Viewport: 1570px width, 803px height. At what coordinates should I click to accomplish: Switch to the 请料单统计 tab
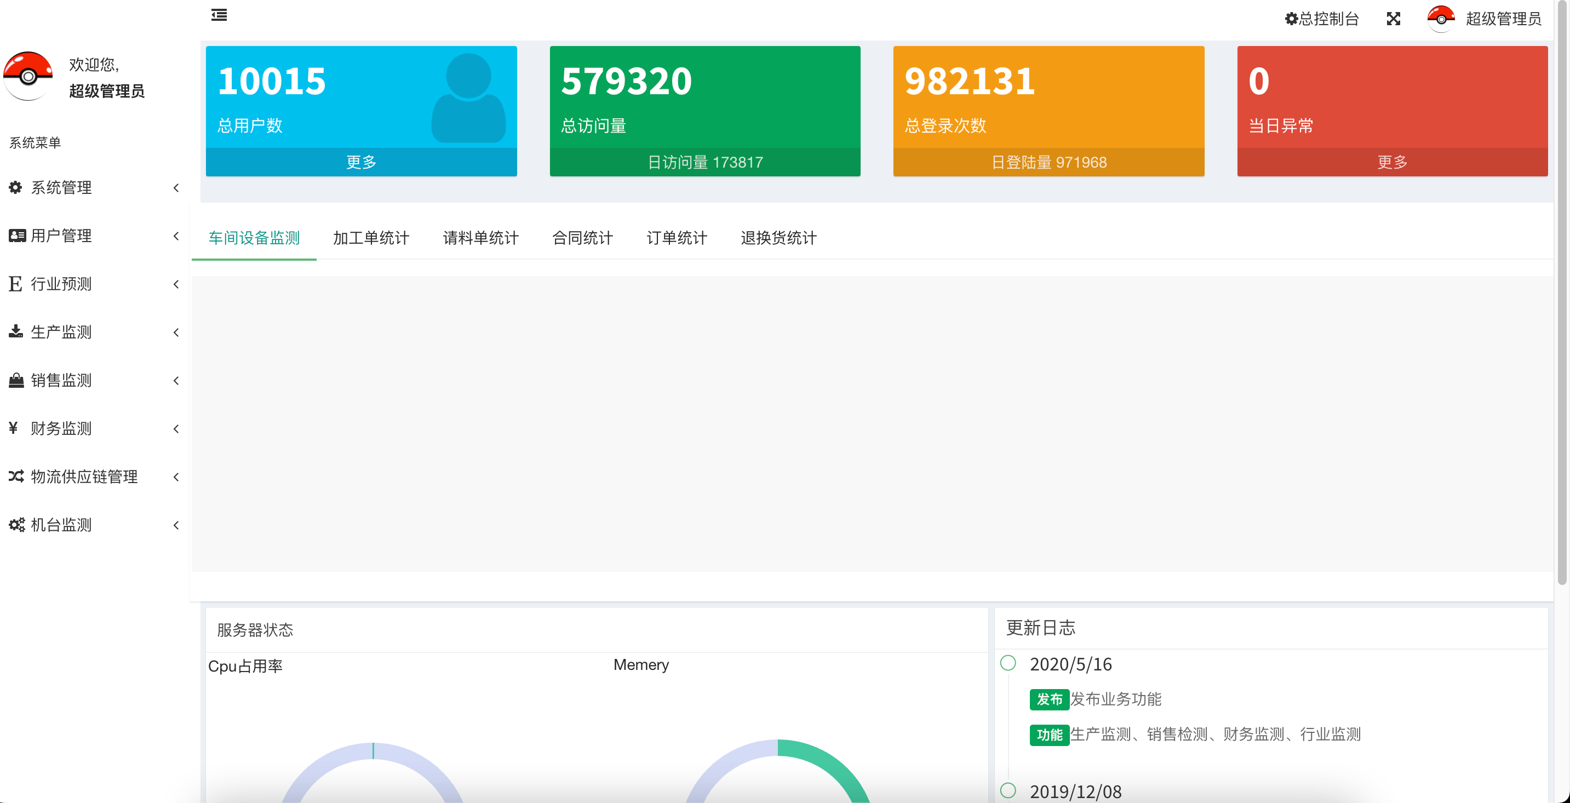(x=481, y=238)
